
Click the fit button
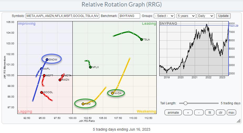209,112
